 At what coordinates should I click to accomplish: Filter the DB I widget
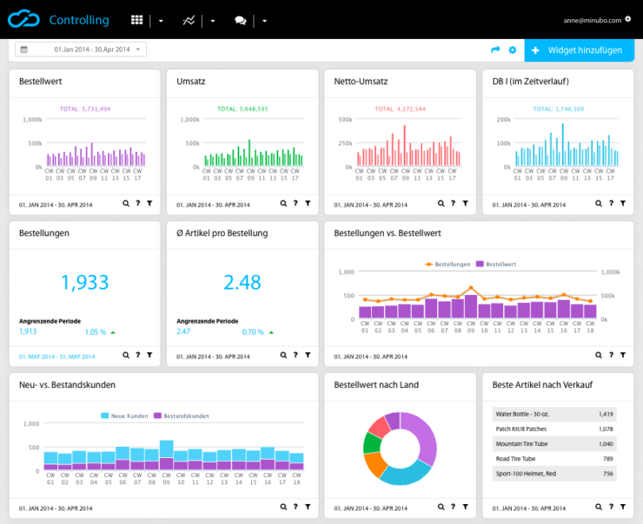(x=623, y=203)
